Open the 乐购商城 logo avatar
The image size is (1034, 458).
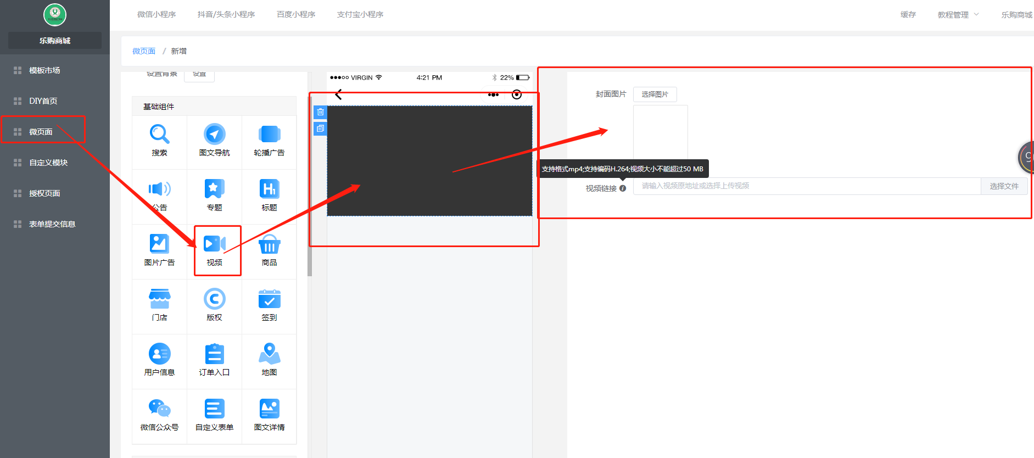(x=55, y=15)
